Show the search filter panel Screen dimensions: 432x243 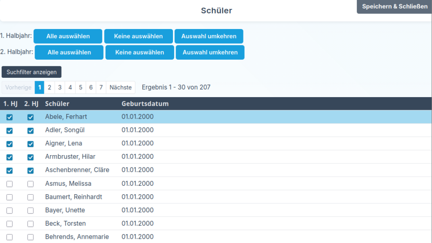click(32, 72)
